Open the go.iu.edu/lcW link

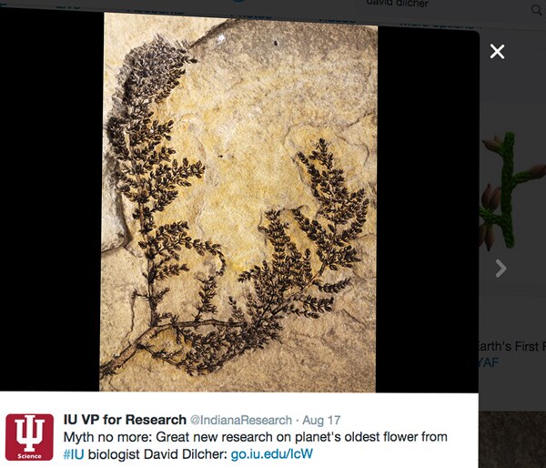[271, 454]
